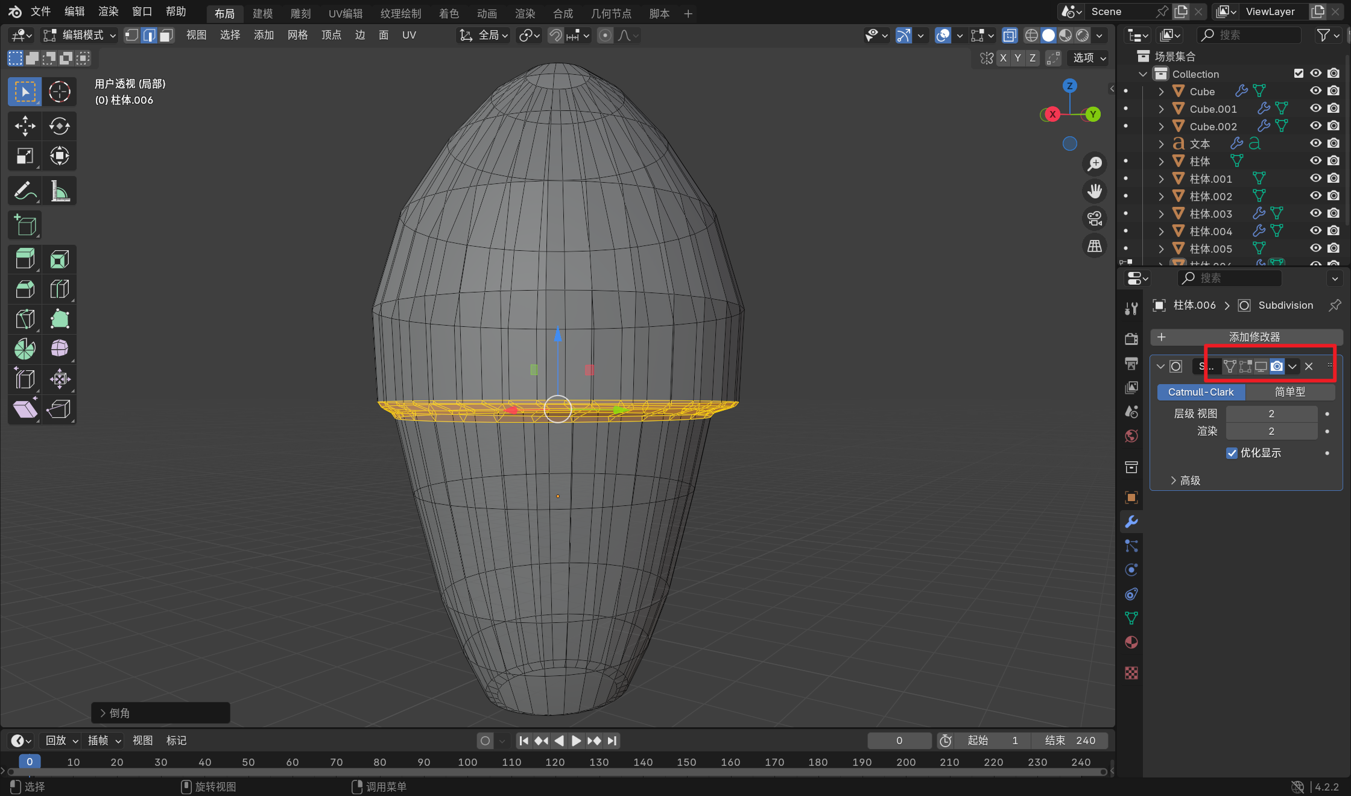Toggle camera view in viewport

[x=1094, y=218]
